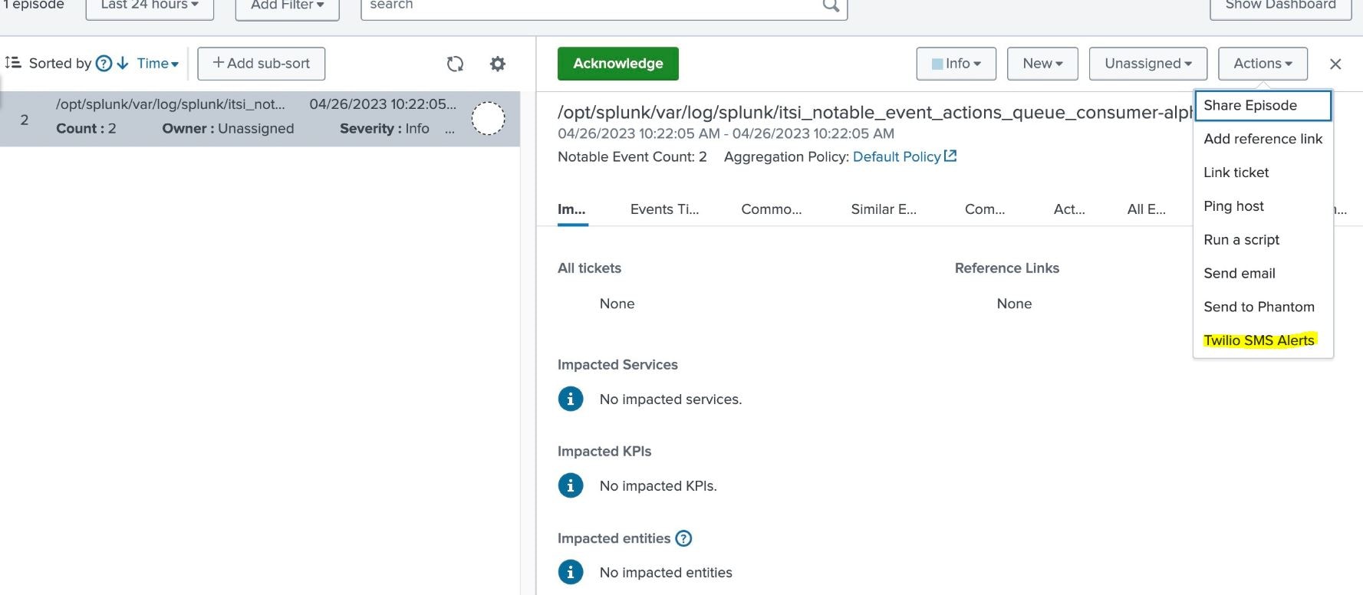Select the itsi_notable episode row

[x=260, y=119]
